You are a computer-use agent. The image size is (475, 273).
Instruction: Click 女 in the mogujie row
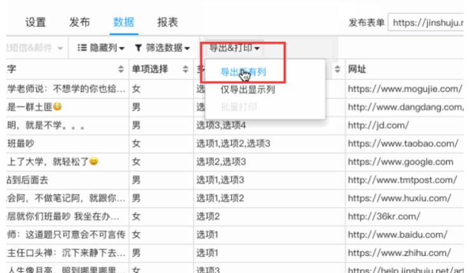click(136, 89)
